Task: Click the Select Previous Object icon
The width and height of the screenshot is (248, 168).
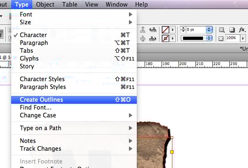Action: [153, 30]
